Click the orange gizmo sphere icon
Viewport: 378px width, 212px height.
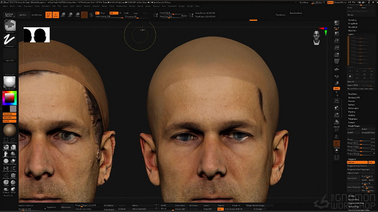[84, 15]
